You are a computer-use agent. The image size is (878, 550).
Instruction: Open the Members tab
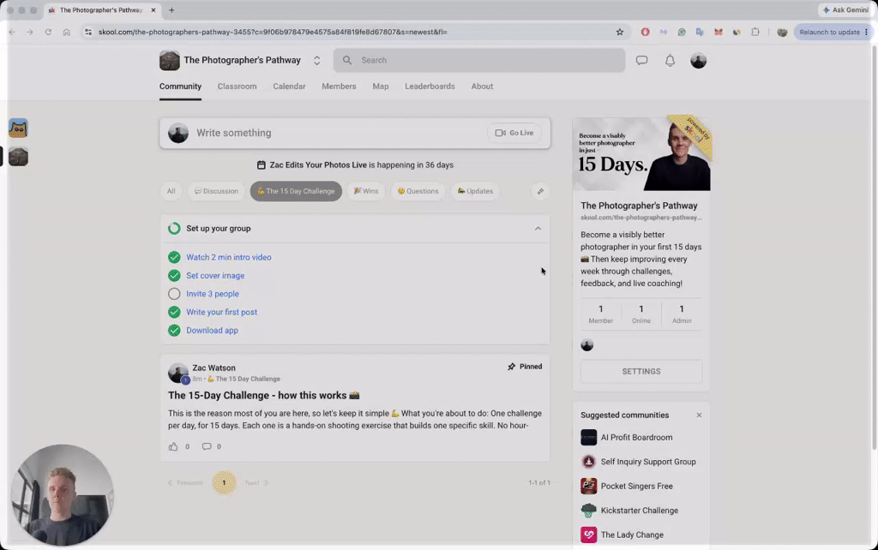(x=339, y=87)
